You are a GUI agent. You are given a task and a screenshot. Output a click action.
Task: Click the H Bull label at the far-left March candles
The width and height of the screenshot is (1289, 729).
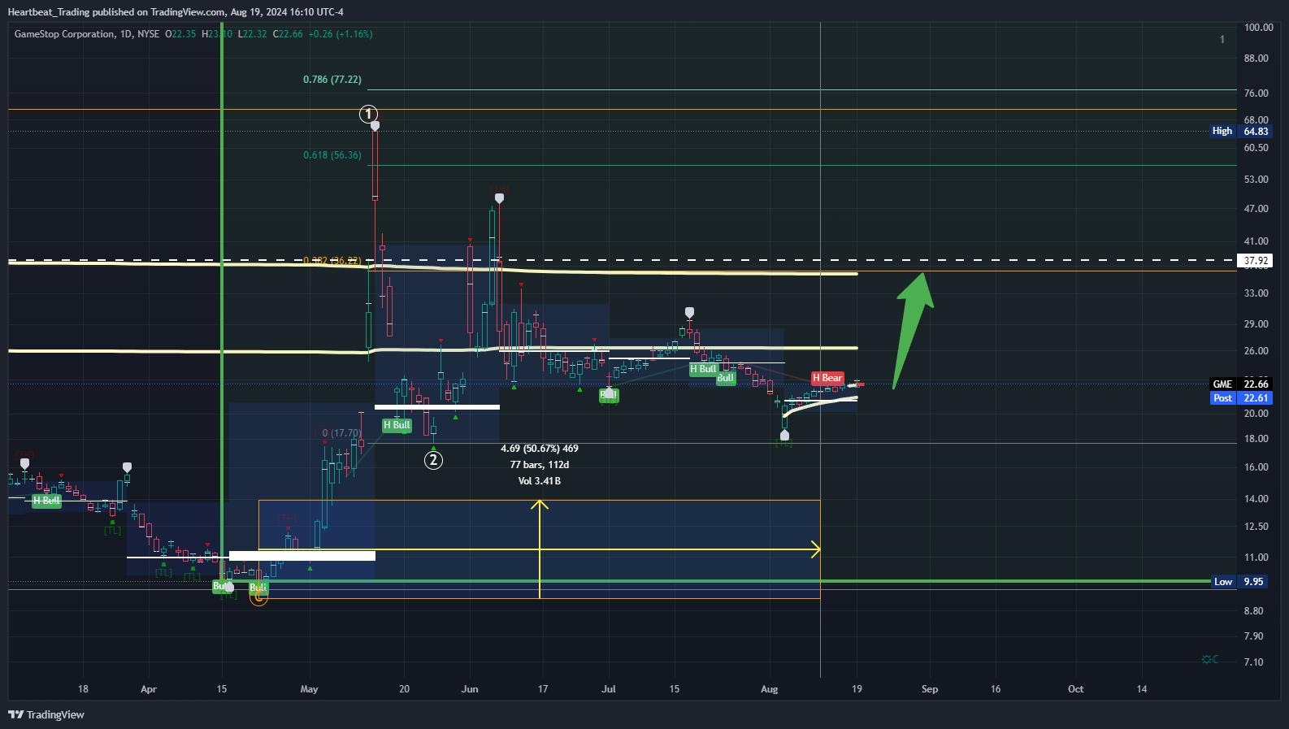click(x=46, y=501)
